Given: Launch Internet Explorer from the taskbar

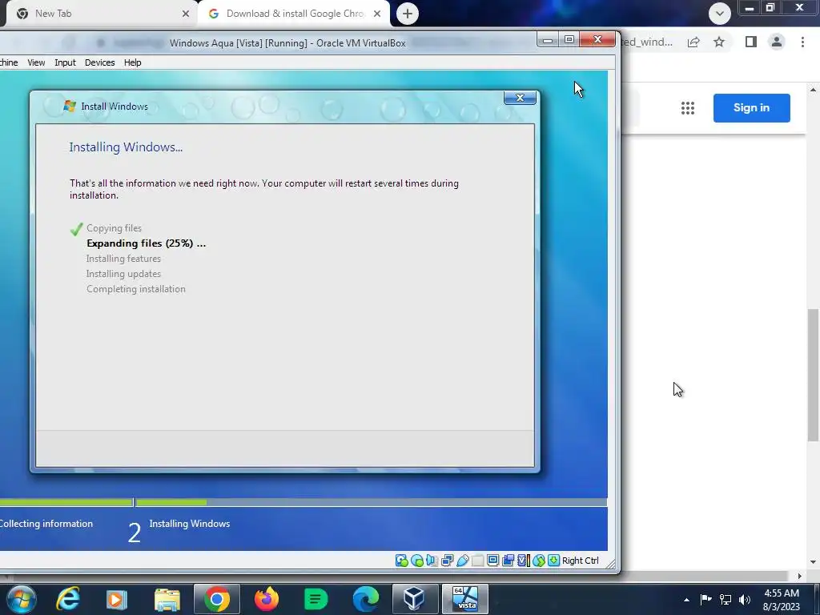Looking at the screenshot, I should (68, 599).
